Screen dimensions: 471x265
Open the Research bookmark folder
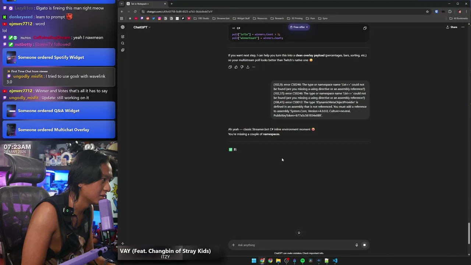[277, 18]
